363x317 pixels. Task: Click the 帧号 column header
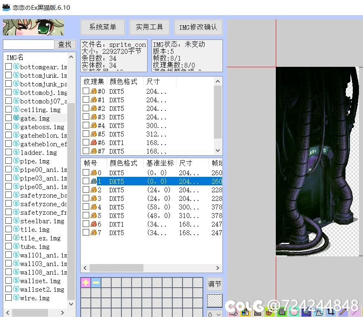point(94,163)
